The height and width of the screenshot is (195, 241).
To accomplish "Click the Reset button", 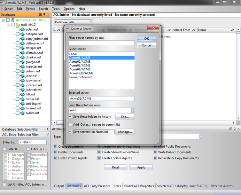I will [x=116, y=167].
